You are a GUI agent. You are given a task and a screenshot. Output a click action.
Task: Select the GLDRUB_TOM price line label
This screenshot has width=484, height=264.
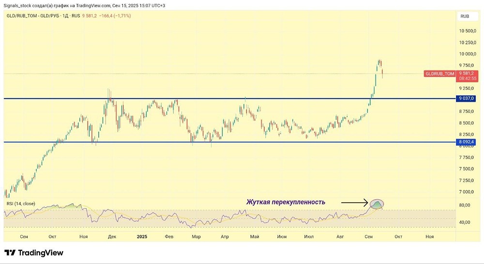pyautogui.click(x=439, y=74)
